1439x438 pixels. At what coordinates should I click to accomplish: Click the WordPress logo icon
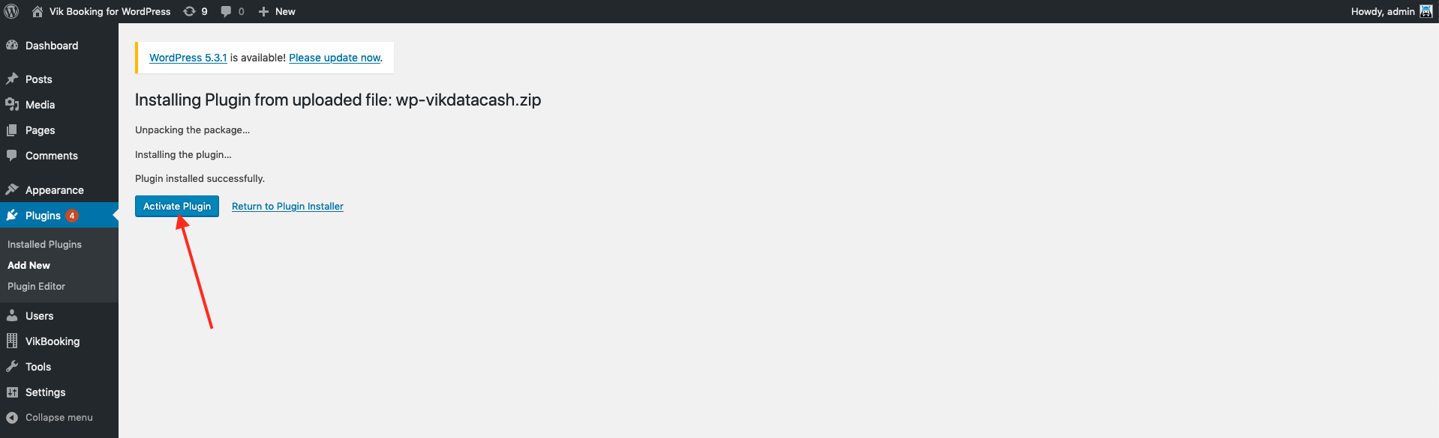click(x=12, y=11)
